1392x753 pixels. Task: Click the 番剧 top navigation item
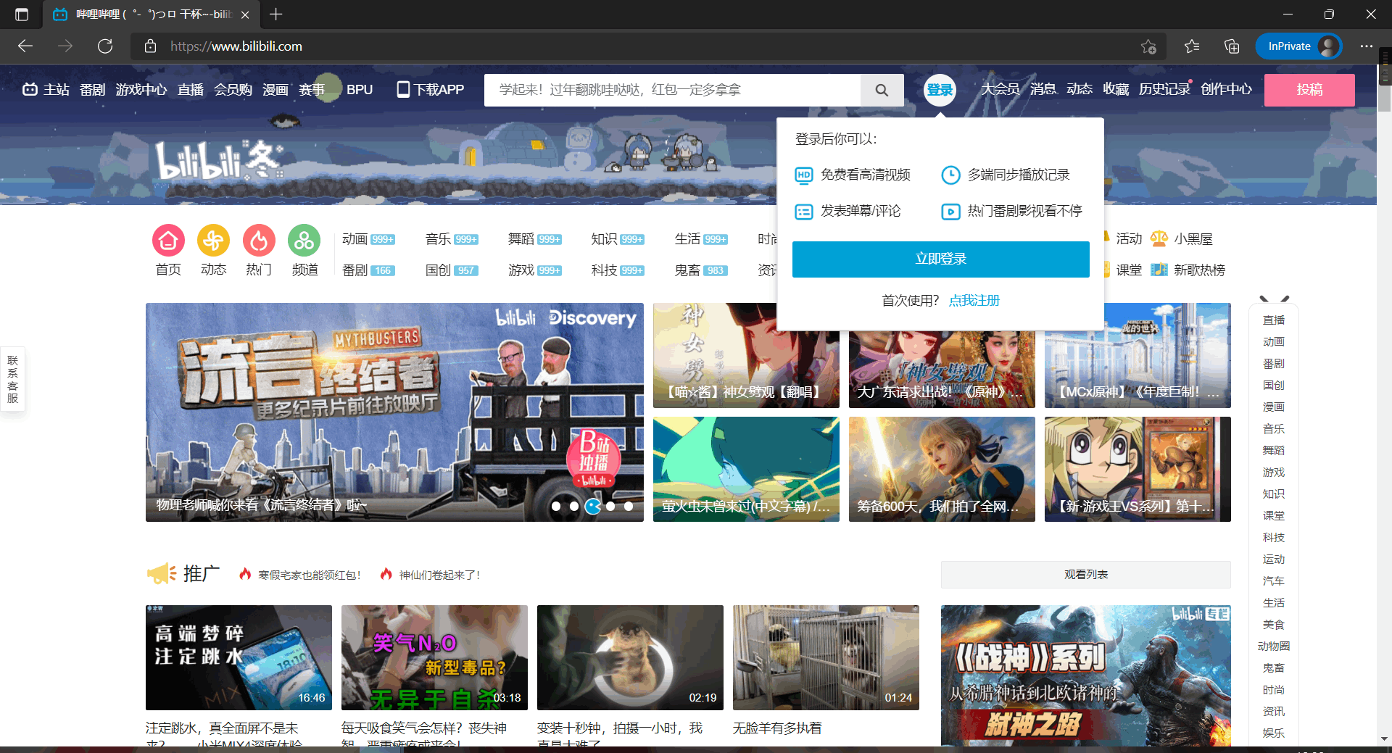click(92, 89)
